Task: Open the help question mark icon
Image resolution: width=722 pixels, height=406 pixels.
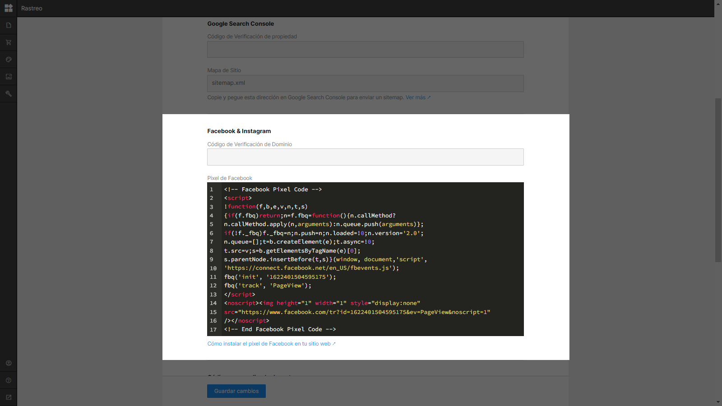Action: point(9,380)
